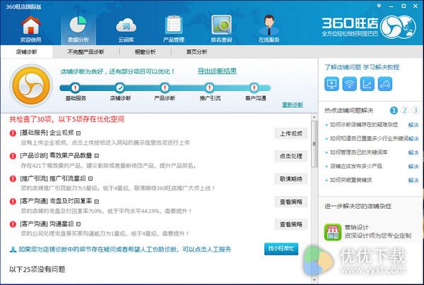Click the 上传视频 button
This screenshot has width=424, height=285.
pyautogui.click(x=291, y=133)
